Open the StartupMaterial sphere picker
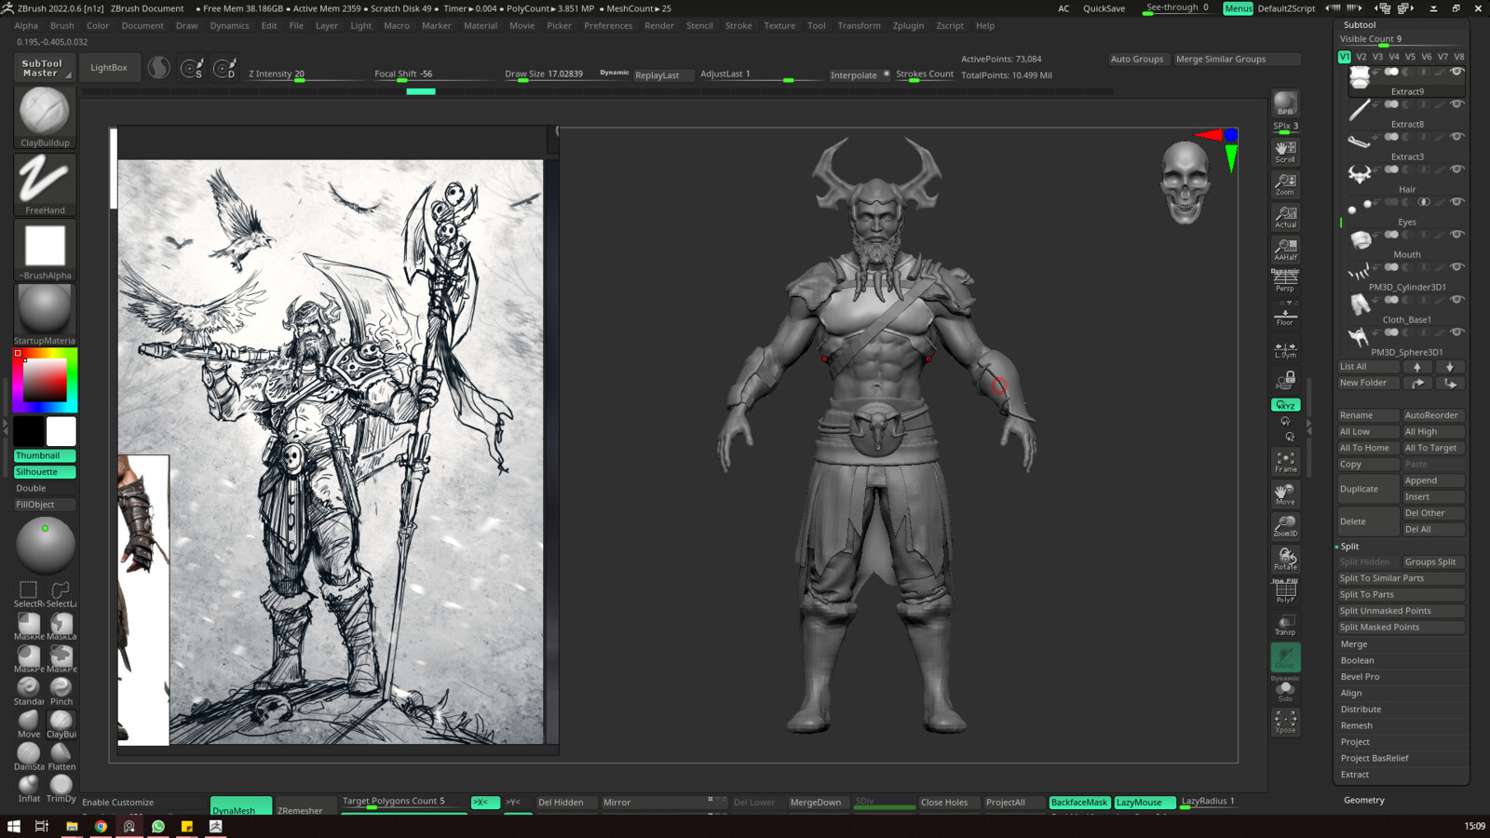 pyautogui.click(x=45, y=314)
